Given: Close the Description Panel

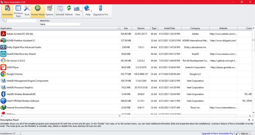Looking at the screenshot, I should 253,120.
